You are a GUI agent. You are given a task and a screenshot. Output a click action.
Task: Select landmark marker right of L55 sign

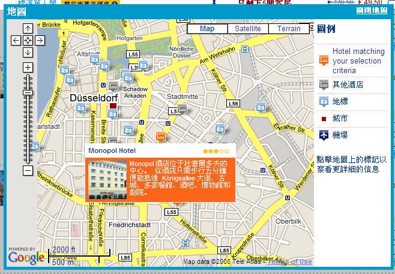(143, 66)
